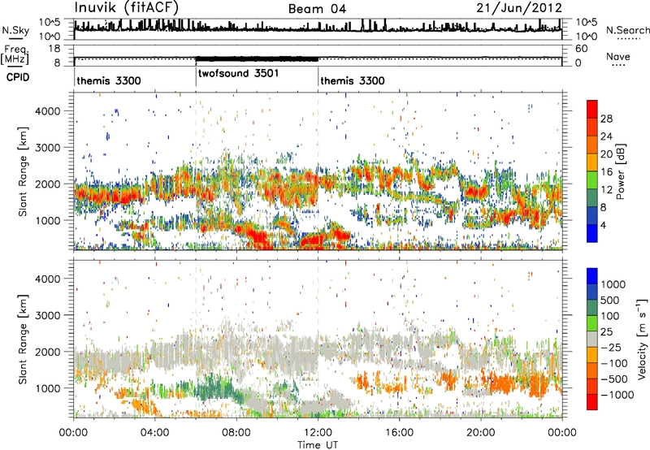This screenshot has height=450, width=650.
Task: Click the '60' Nave axis tick
Action: 582,49
